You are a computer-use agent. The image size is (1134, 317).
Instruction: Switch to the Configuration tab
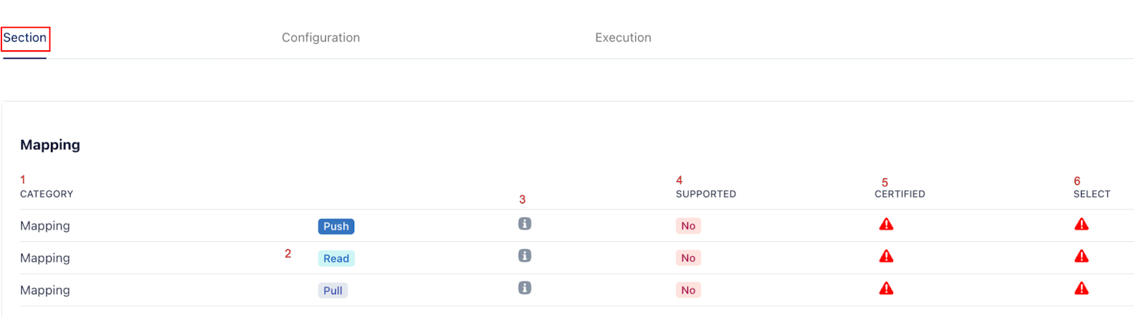pyautogui.click(x=320, y=38)
